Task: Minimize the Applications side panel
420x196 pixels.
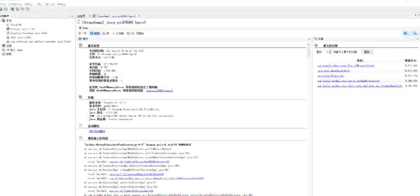Action: click(x=72, y=16)
